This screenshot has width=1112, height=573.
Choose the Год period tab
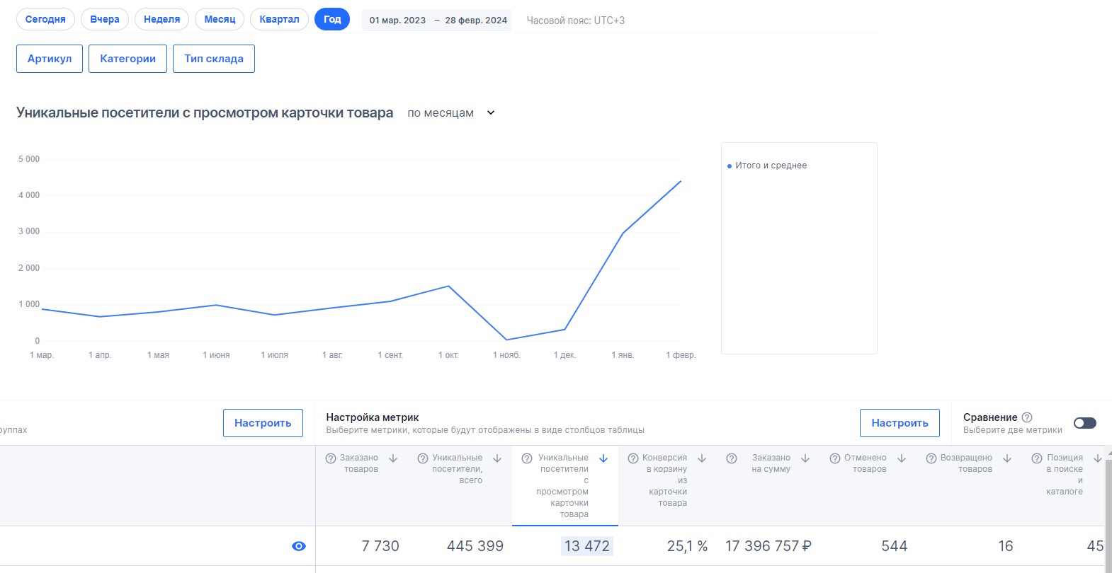332,19
